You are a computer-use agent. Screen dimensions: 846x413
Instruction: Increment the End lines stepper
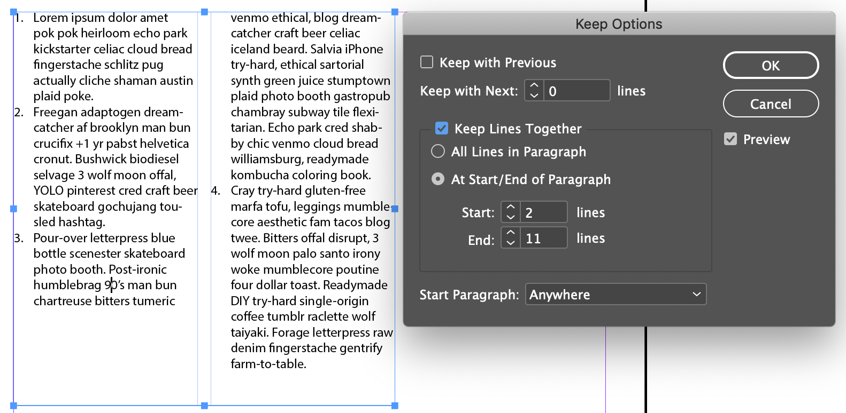511,233
